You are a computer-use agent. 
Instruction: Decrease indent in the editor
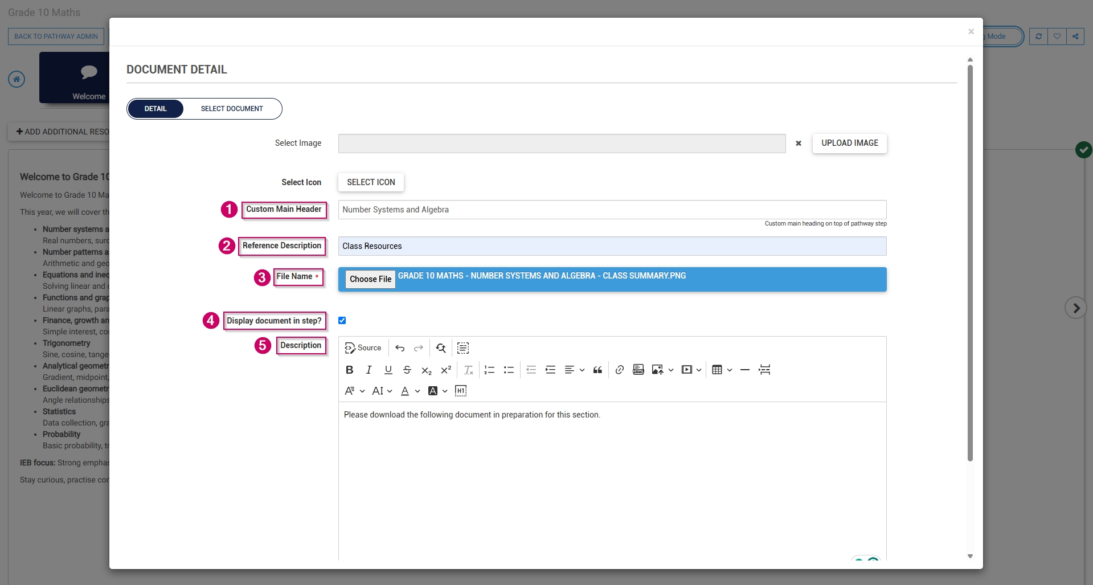pos(531,370)
